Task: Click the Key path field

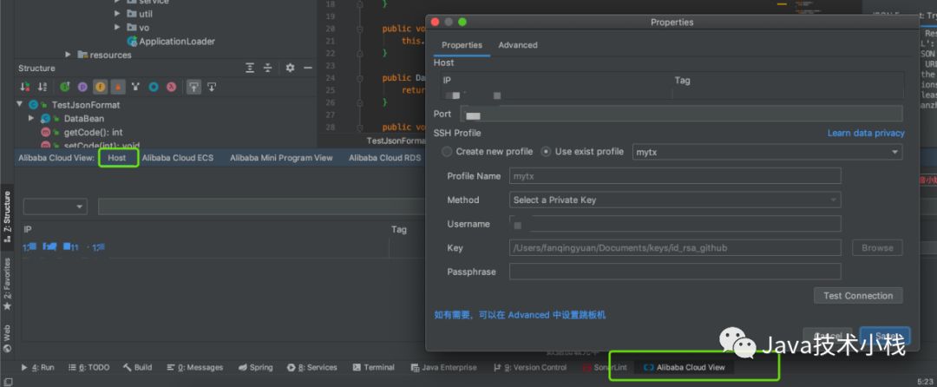Action: pos(675,247)
